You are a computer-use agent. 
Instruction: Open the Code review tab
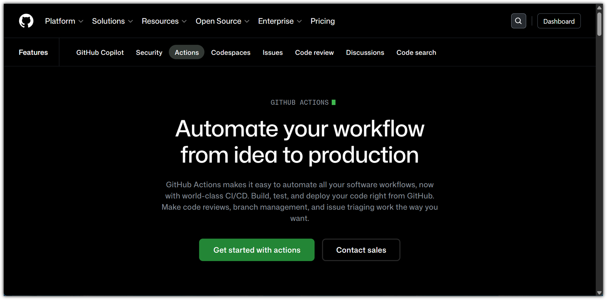(x=314, y=53)
